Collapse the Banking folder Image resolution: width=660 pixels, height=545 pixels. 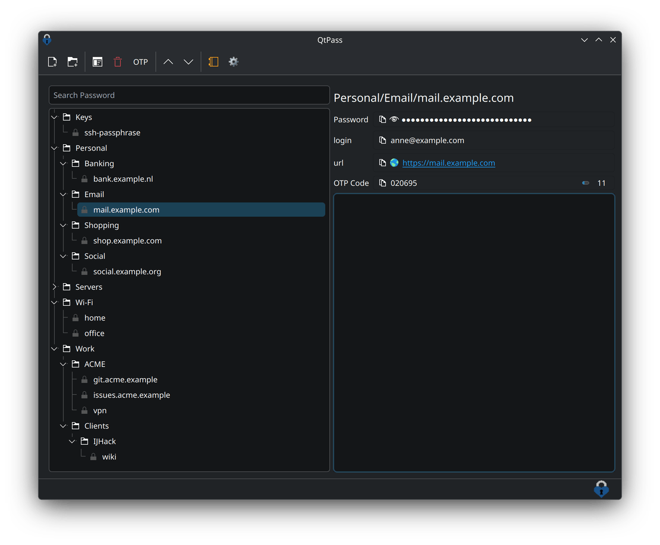pos(63,163)
